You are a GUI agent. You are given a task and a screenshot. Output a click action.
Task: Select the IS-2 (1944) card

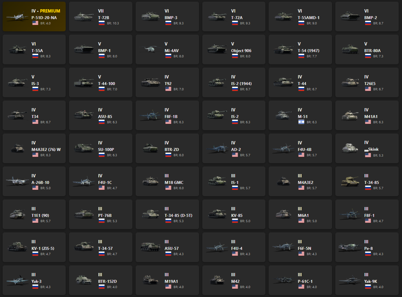pyautogui.click(x=234, y=82)
